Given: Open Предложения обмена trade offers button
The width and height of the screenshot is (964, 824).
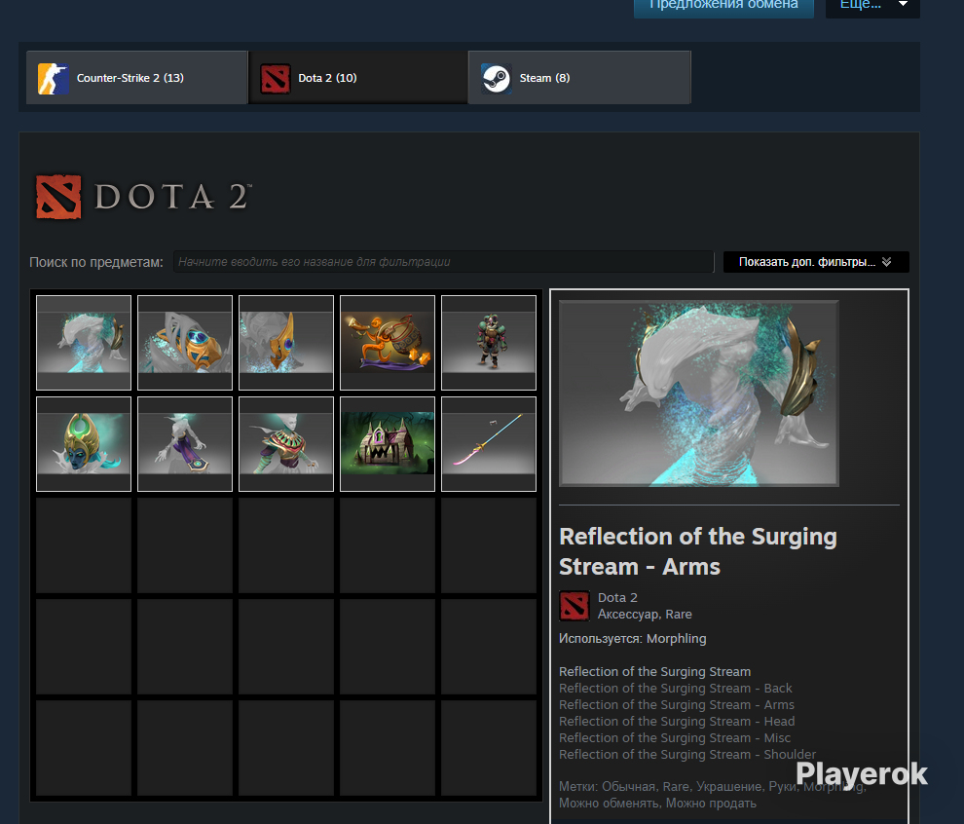Looking at the screenshot, I should tap(723, 6).
